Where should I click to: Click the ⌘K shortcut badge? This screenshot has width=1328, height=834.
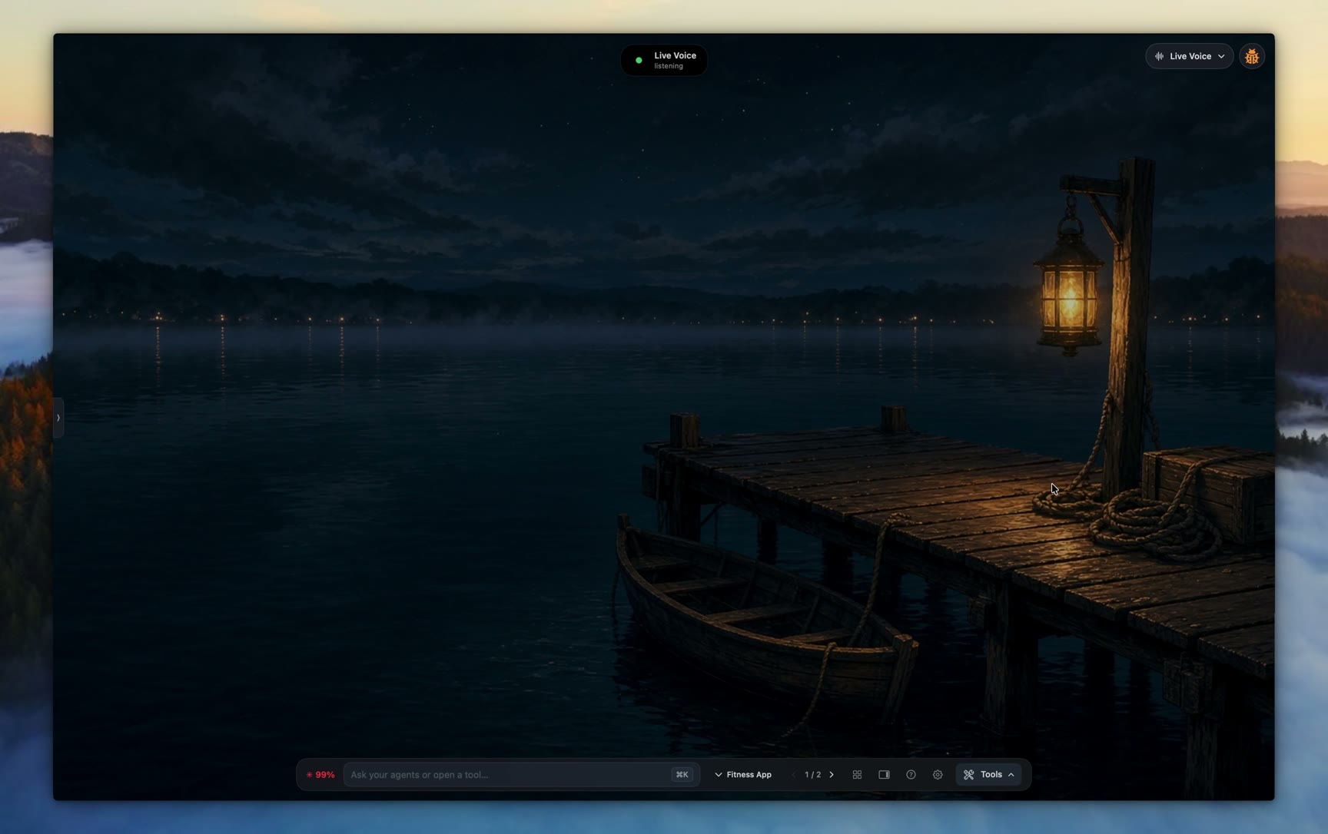click(x=682, y=775)
